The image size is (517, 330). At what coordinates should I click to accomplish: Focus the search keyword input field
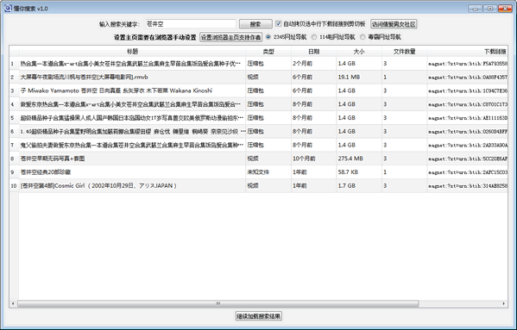pos(191,24)
